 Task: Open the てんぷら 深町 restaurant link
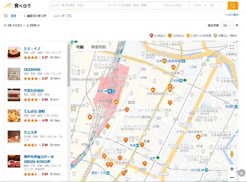(x=34, y=111)
